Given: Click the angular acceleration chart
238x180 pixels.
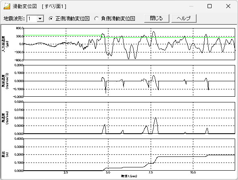Looking at the screenshot, I should pos(129,81).
